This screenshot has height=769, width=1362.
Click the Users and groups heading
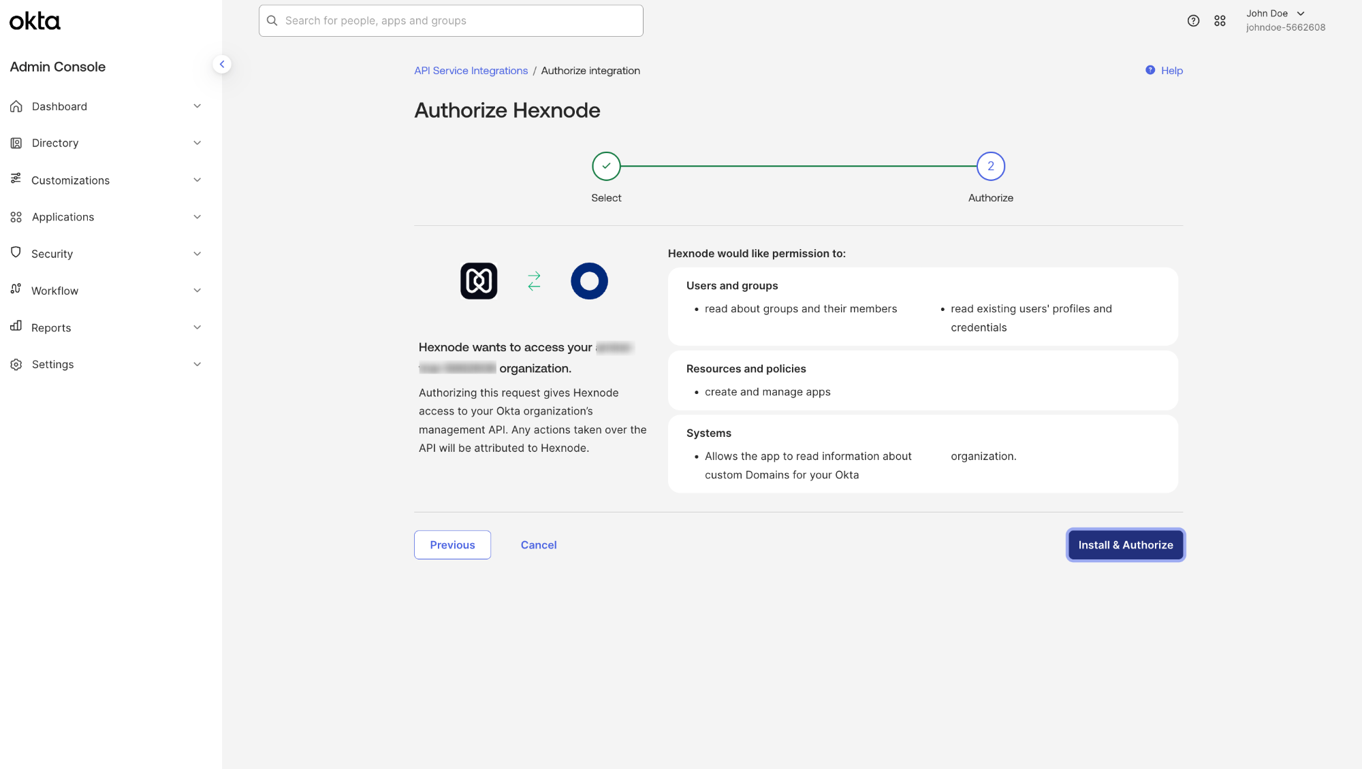click(x=732, y=286)
